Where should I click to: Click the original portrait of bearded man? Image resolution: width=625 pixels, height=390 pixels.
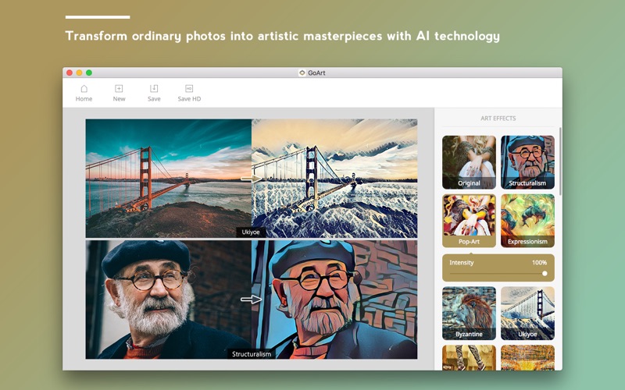[x=168, y=299]
